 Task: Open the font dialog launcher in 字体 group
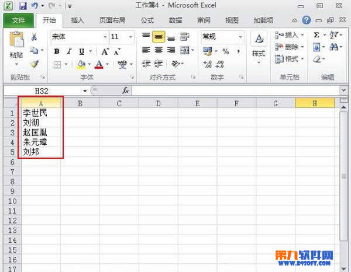pyautogui.click(x=132, y=77)
